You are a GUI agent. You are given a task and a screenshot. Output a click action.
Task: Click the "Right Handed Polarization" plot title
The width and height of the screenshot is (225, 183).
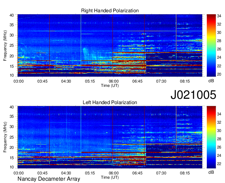point(110,11)
